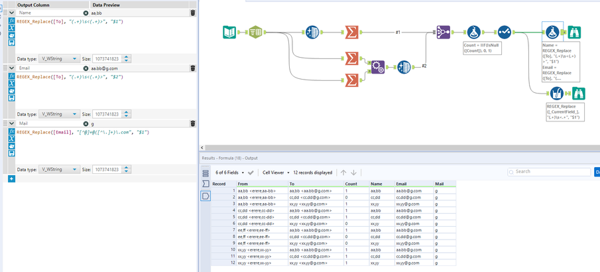Viewport: 600px width, 272px height.
Task: Open the Browse tool after the Name Formula
Action: [574, 33]
